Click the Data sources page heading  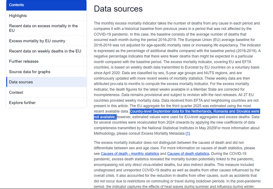(118, 9)
